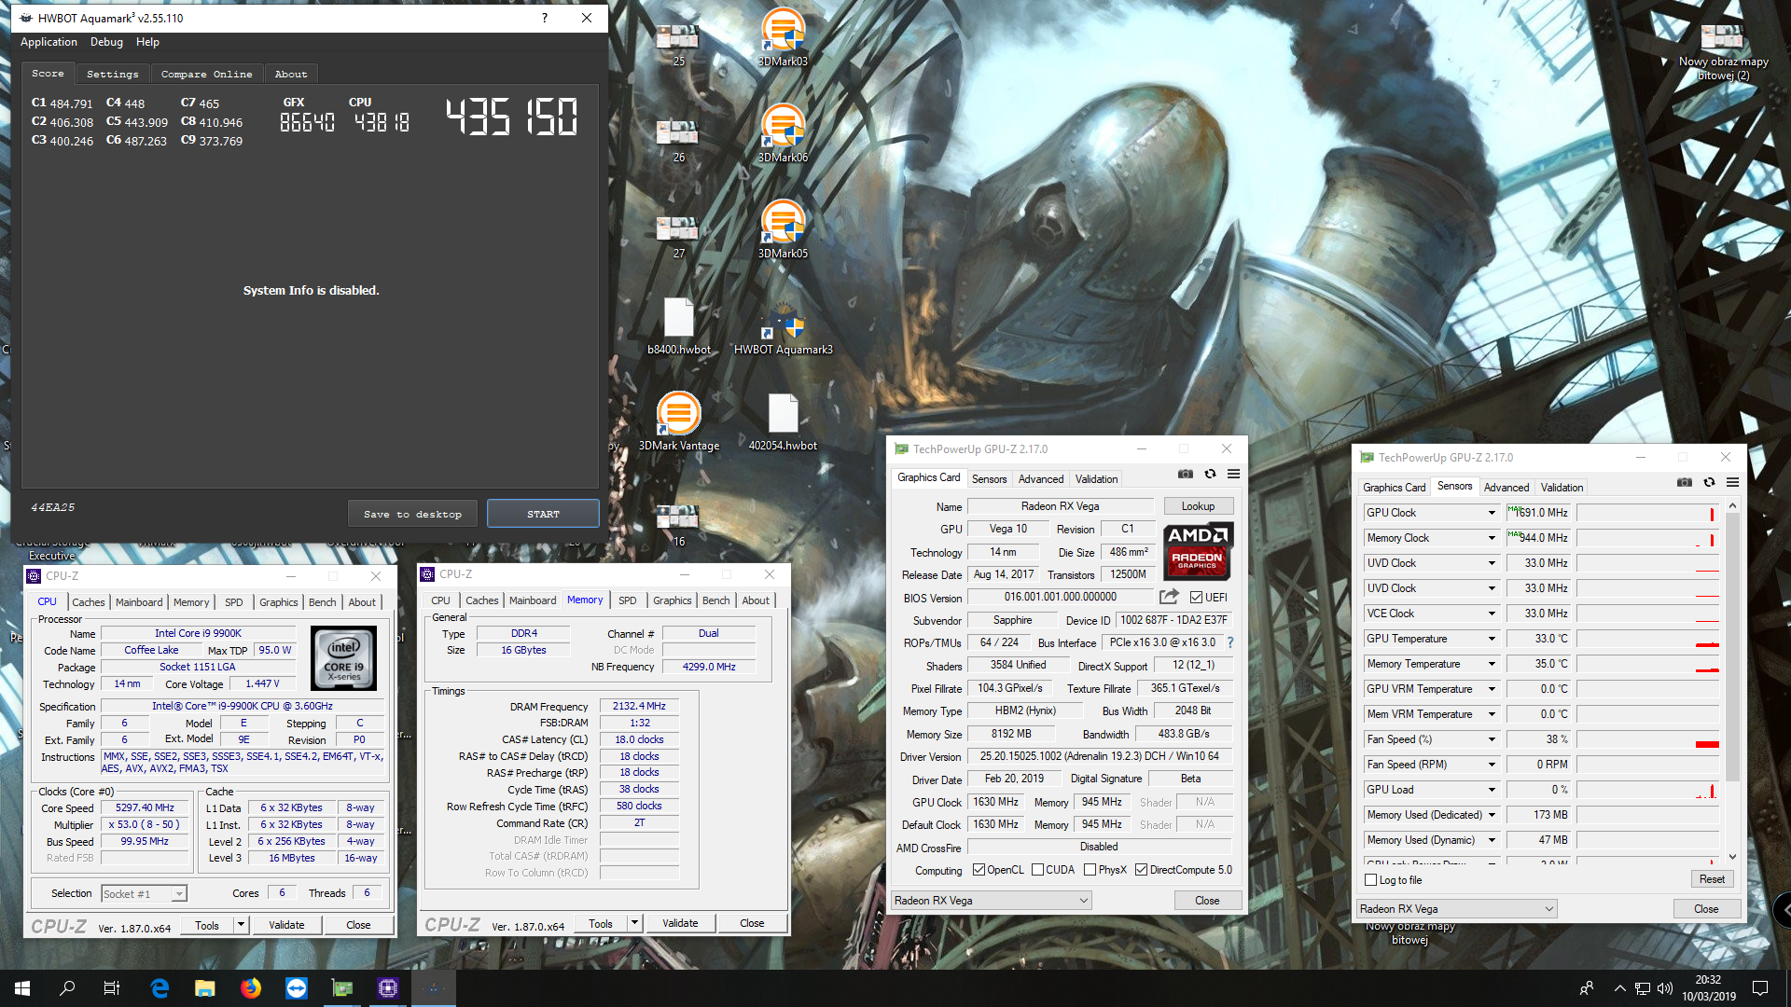Click screenshot camera icon in GPU-Z Sensors window
Screen dimensions: 1791x1007
(1684, 482)
